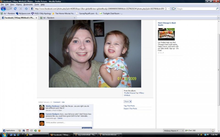Click the gift icon in Facebook bottom bar
This screenshot has height=137, width=220.
(20, 131)
